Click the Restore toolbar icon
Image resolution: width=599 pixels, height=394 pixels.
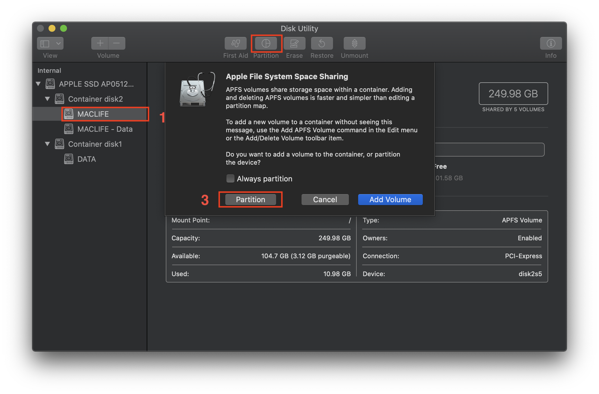point(322,44)
